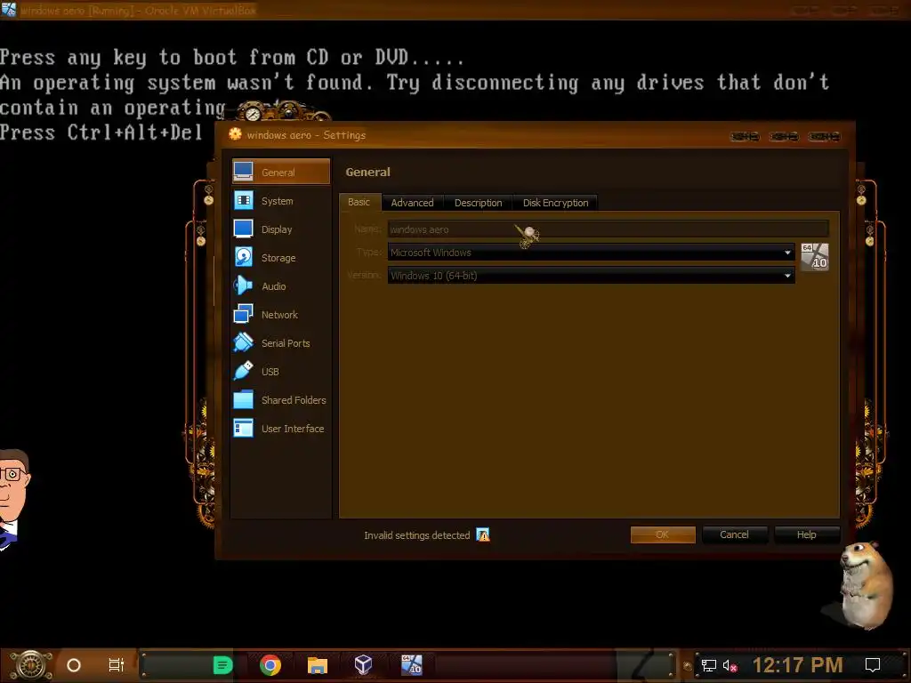Open the Serial Ports settings category
The image size is (911, 683).
click(280, 342)
